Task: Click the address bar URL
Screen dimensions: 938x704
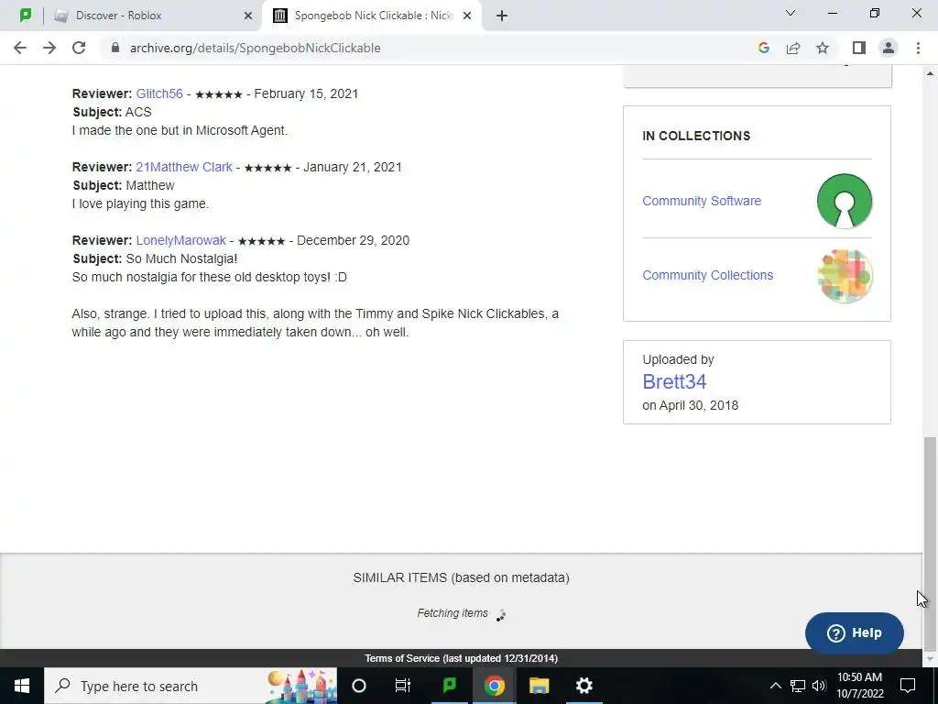Action: (255, 48)
